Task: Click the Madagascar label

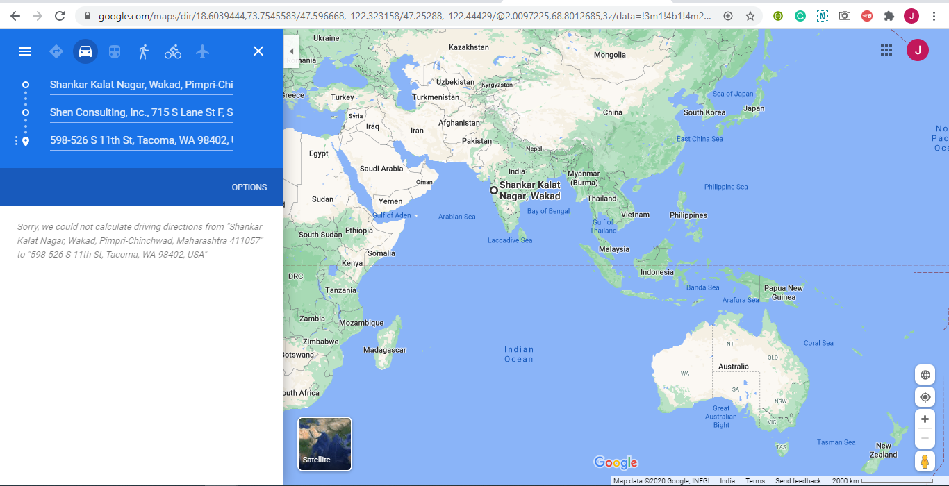Action: (384, 351)
